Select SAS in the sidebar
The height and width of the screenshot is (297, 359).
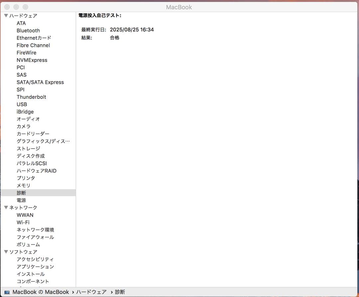click(x=22, y=75)
